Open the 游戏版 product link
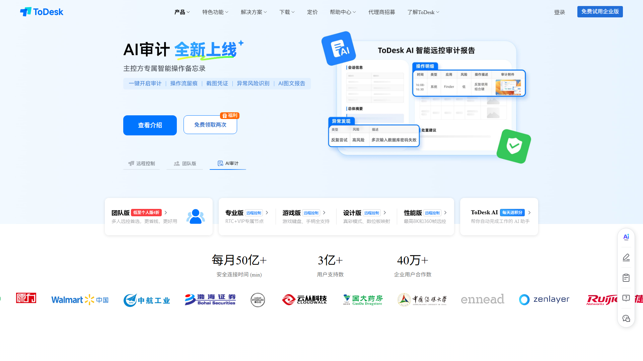This screenshot has height=361, width=643. tap(291, 213)
